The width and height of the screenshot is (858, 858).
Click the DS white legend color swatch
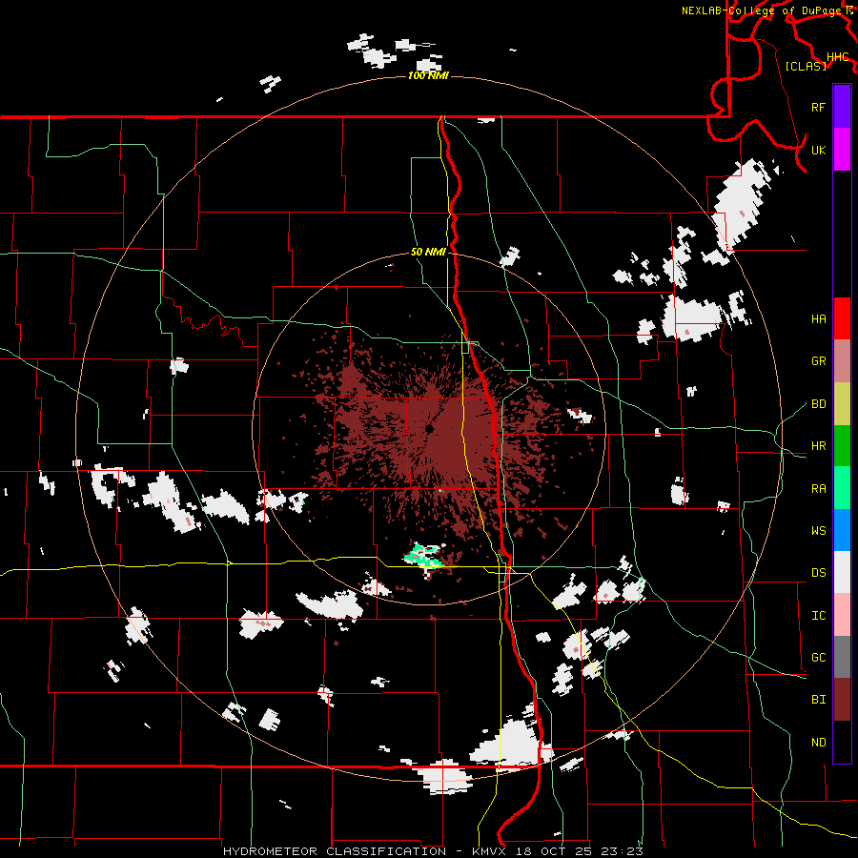point(842,572)
